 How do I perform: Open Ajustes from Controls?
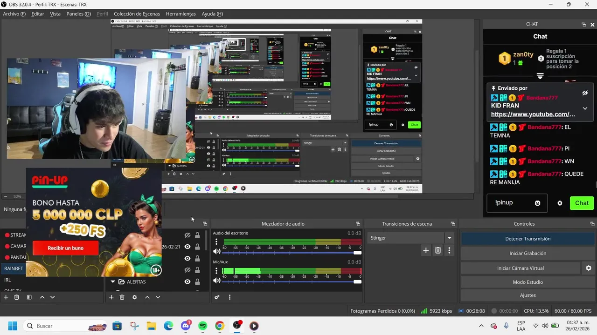[528, 295]
